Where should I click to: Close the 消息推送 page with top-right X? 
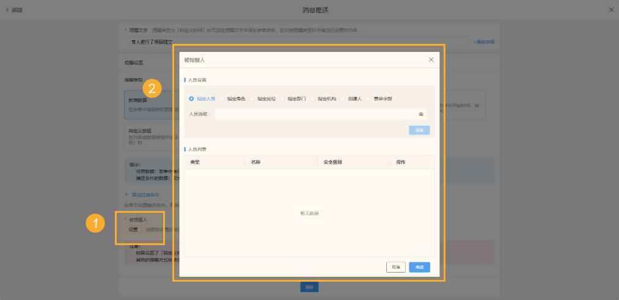click(611, 10)
